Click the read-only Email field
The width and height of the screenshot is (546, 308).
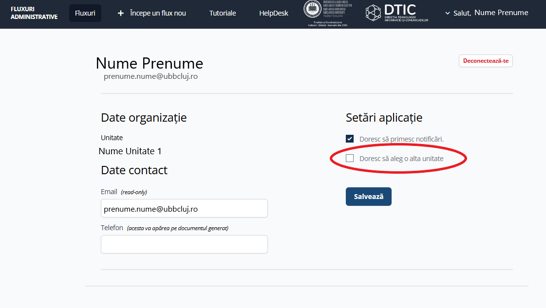(184, 208)
